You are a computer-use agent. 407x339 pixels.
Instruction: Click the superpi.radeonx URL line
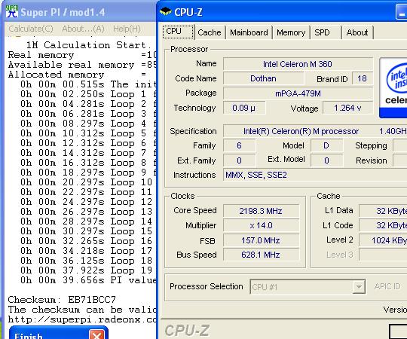(82, 319)
